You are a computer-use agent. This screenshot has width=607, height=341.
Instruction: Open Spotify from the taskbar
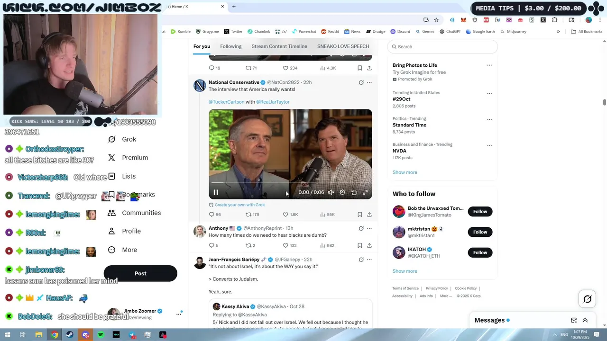coord(101,335)
